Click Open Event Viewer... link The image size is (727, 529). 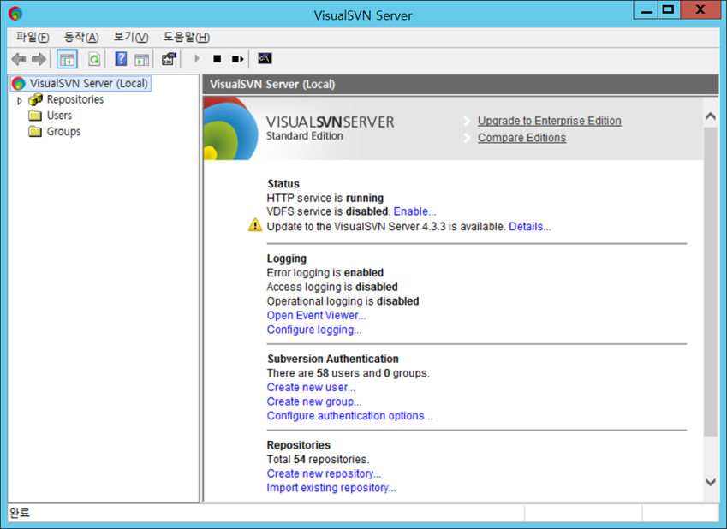[316, 316]
